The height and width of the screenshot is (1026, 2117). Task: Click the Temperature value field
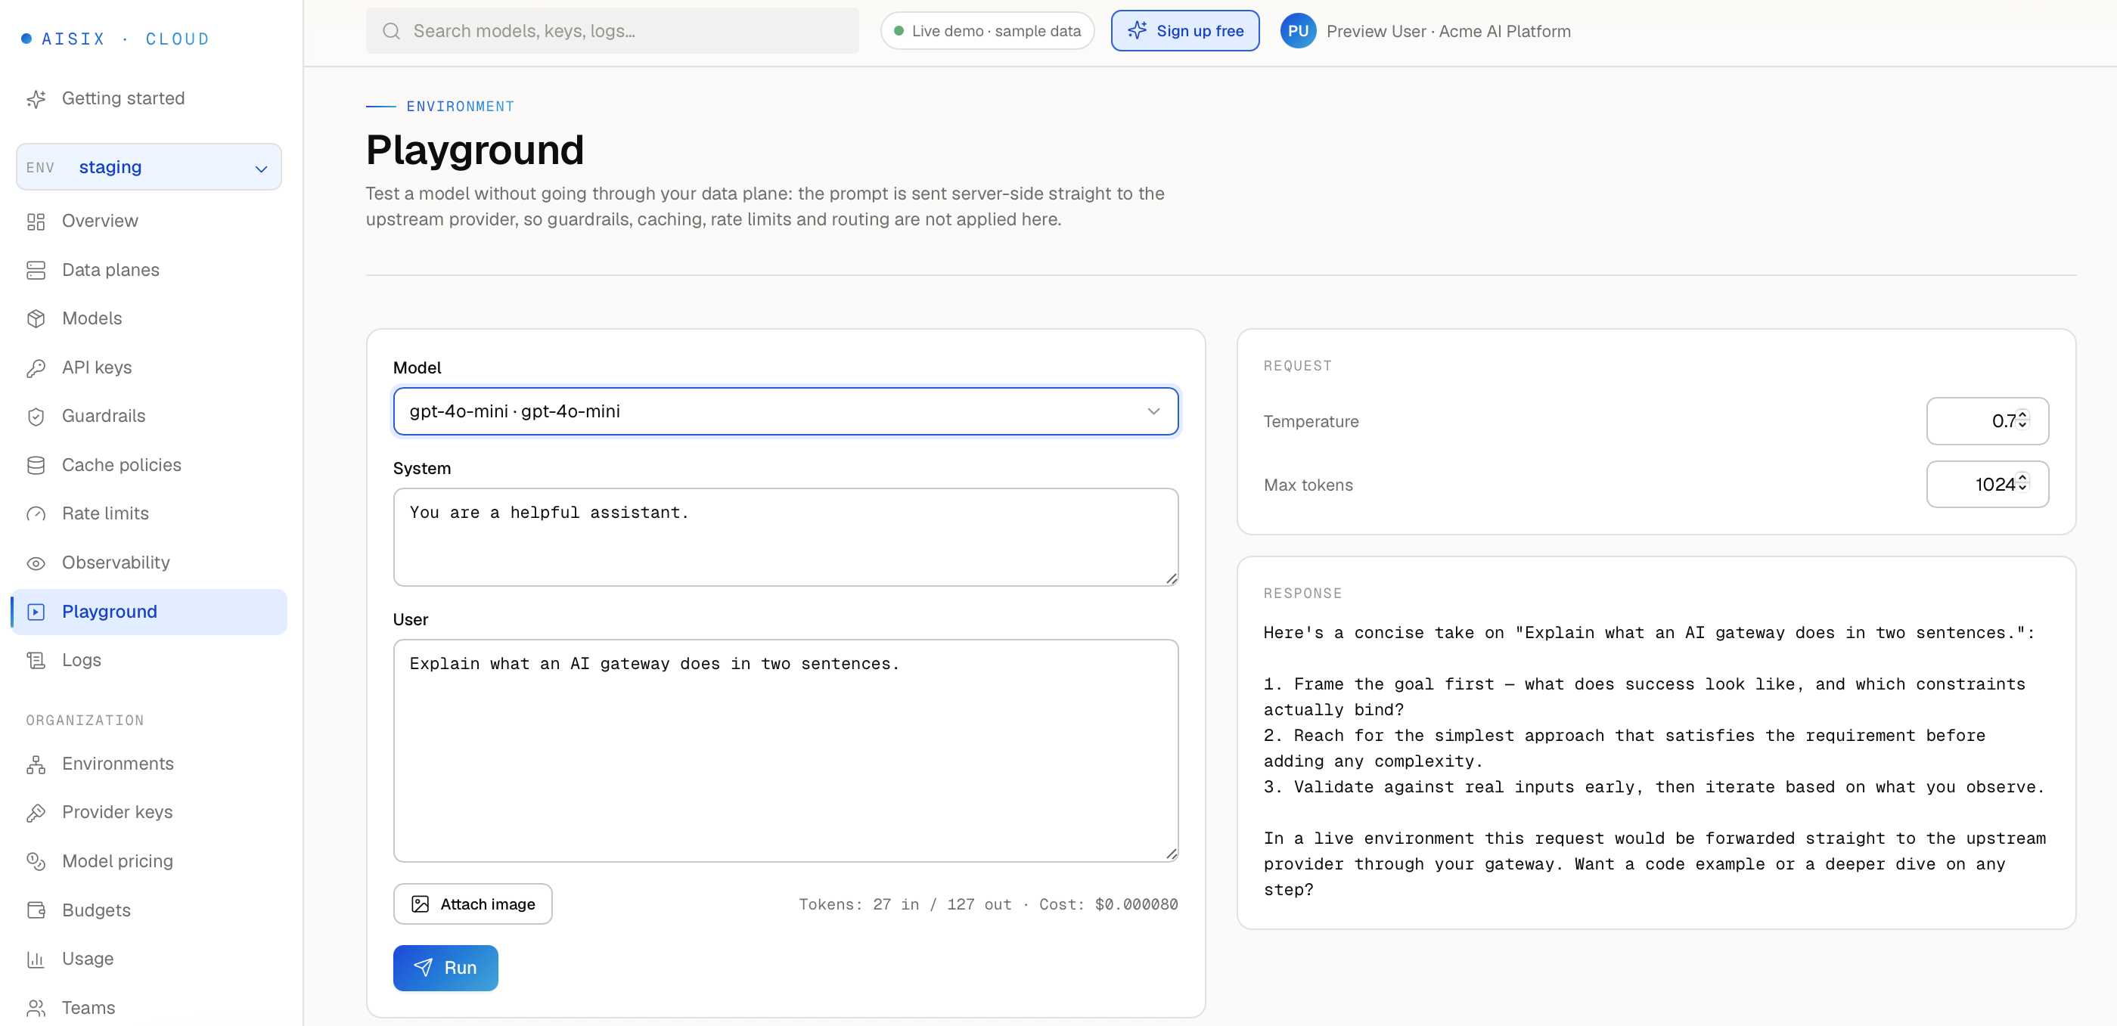pos(1987,420)
